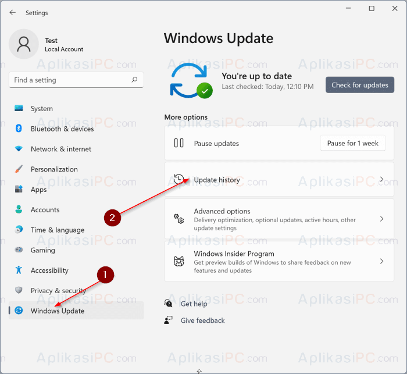Viewport: 407px width, 374px height.
Task: Open Windows Insider Program entry
Action: [x=279, y=261]
